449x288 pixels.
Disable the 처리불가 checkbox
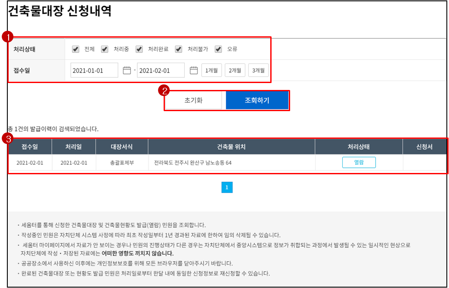tap(178, 49)
